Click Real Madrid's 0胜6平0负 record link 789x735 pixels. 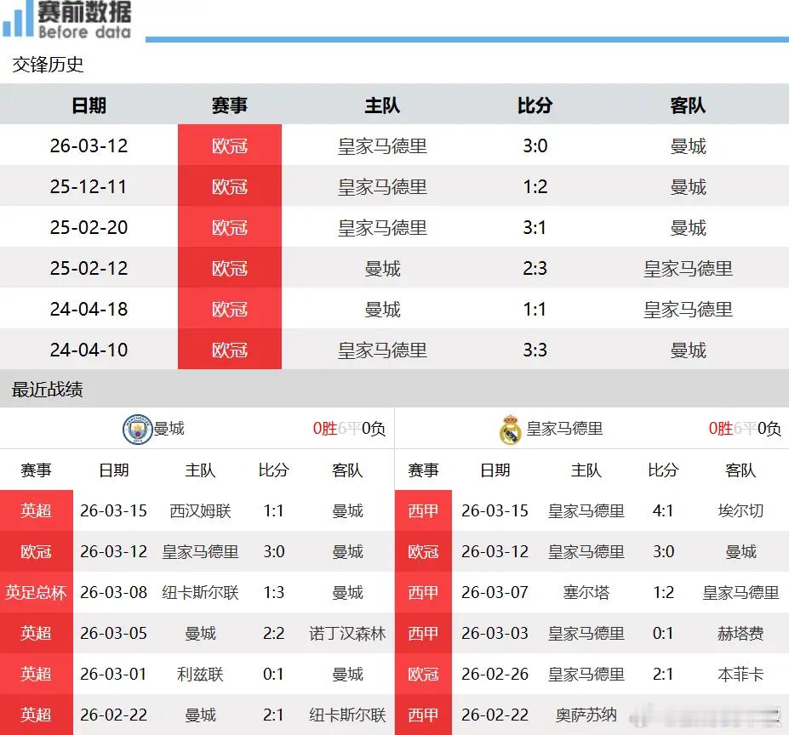(741, 428)
